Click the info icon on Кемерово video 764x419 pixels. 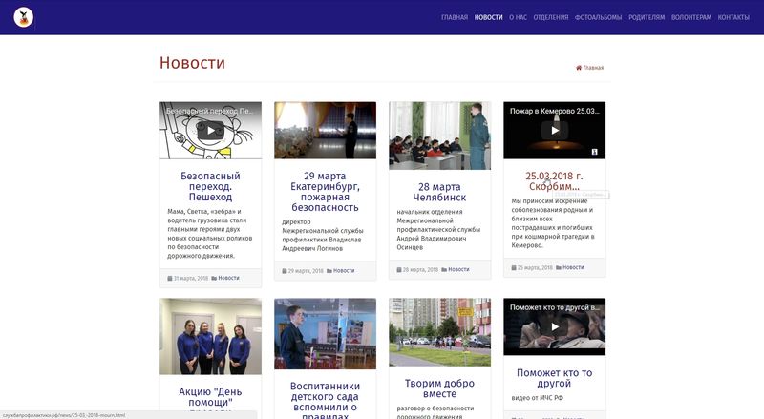click(x=594, y=152)
